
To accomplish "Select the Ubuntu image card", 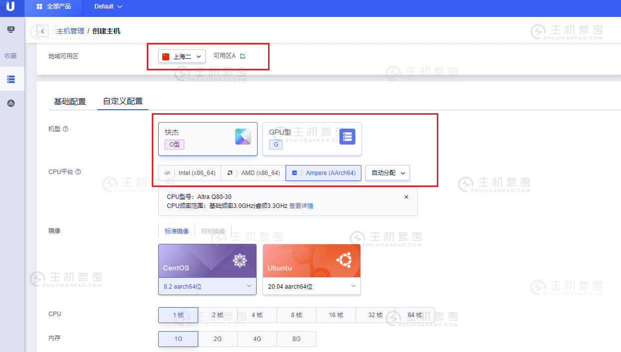I will pyautogui.click(x=311, y=261).
